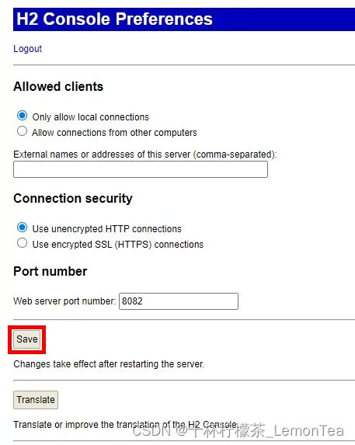Click the 'Connection security' heading
The height and width of the screenshot is (445, 355).
point(73,198)
